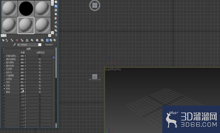Enable the 高光颜色 map checkbox
The height and width of the screenshot is (133, 220).
coord(4,62)
